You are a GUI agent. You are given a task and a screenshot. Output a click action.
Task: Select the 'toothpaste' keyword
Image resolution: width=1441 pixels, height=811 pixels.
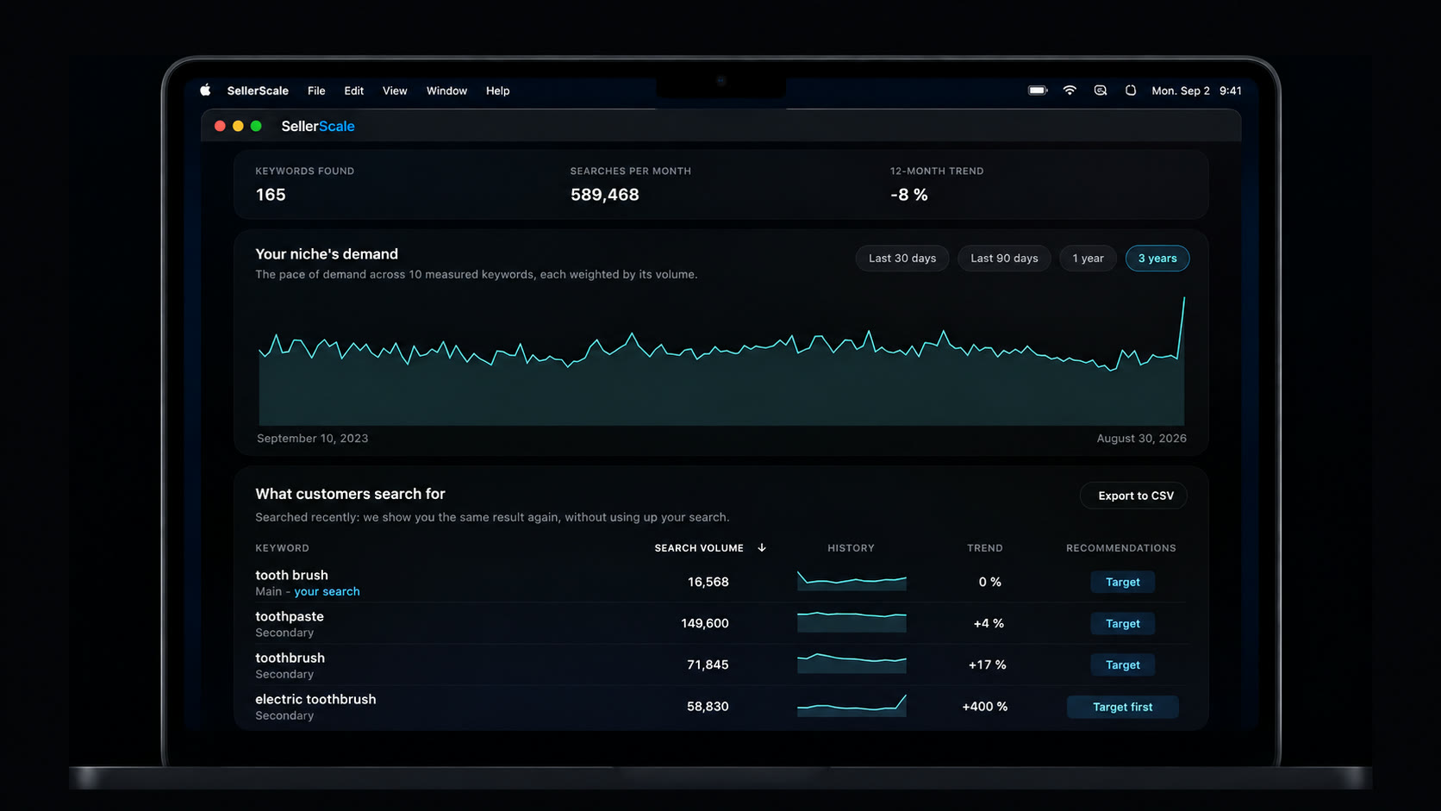[x=290, y=616]
